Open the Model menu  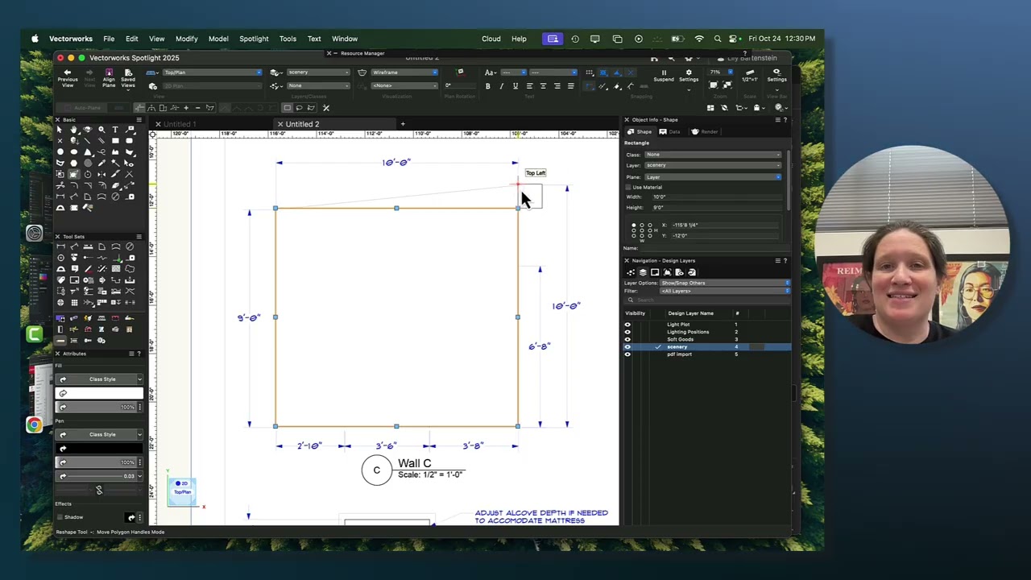click(x=218, y=39)
